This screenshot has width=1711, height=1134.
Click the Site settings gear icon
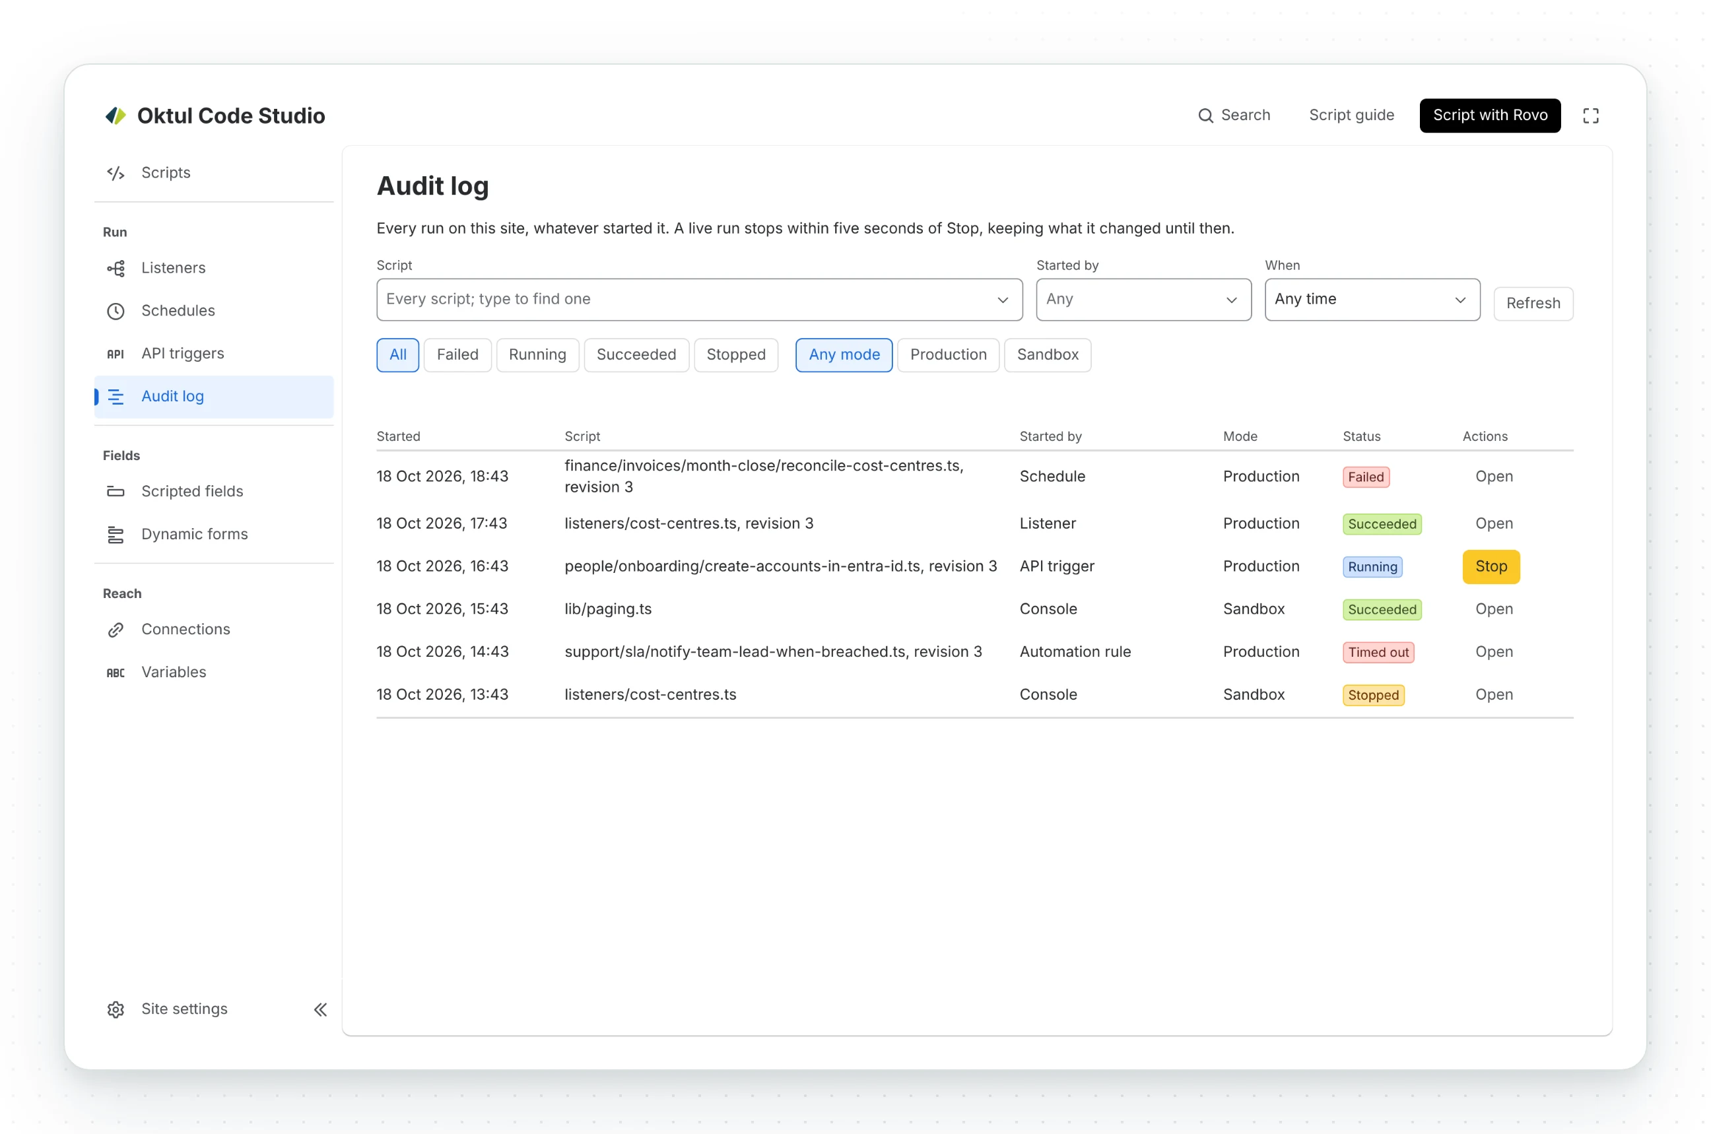click(116, 1010)
